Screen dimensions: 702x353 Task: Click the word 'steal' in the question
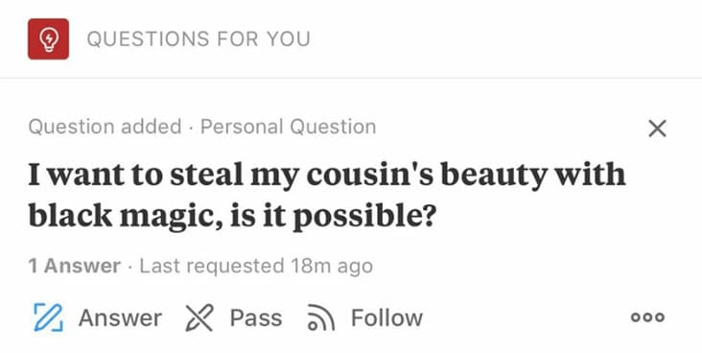click(x=207, y=175)
